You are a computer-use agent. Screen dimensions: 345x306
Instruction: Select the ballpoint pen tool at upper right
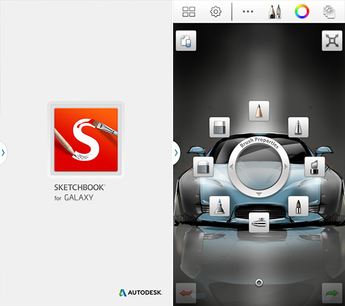click(x=298, y=127)
